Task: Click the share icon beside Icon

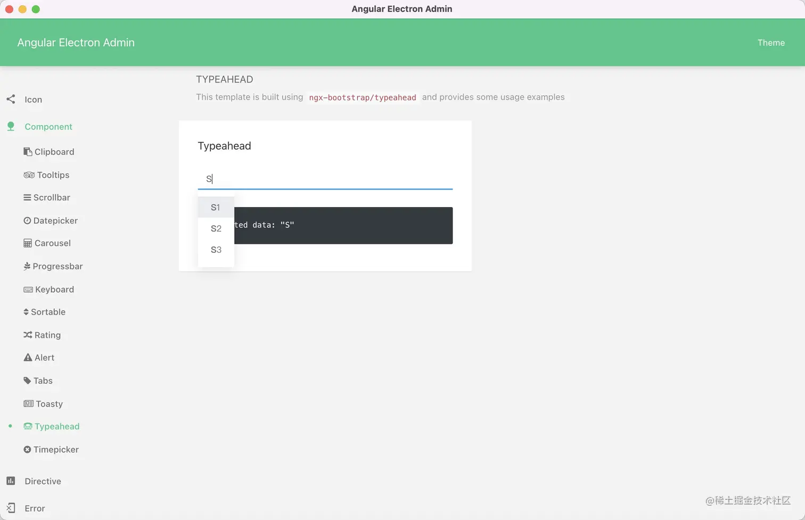Action: [11, 99]
